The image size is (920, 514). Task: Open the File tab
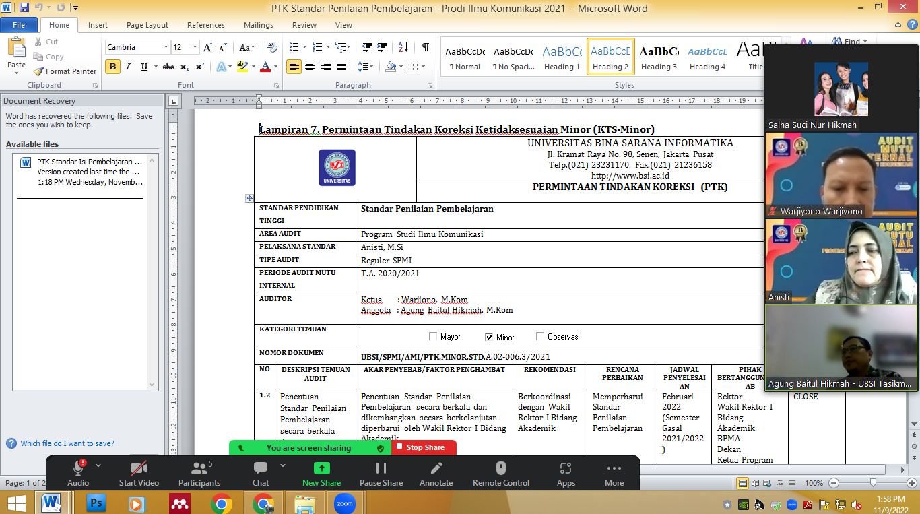tap(19, 25)
